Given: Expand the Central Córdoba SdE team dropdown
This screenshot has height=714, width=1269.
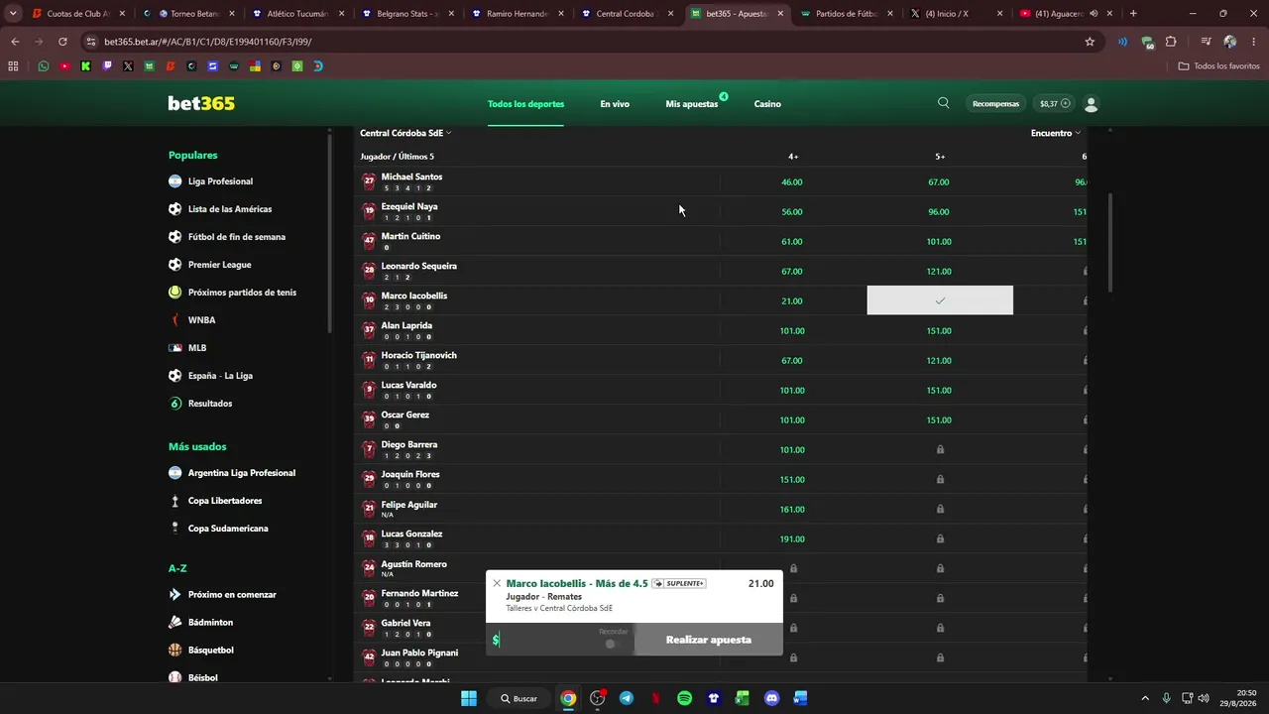Looking at the screenshot, I should pyautogui.click(x=405, y=133).
